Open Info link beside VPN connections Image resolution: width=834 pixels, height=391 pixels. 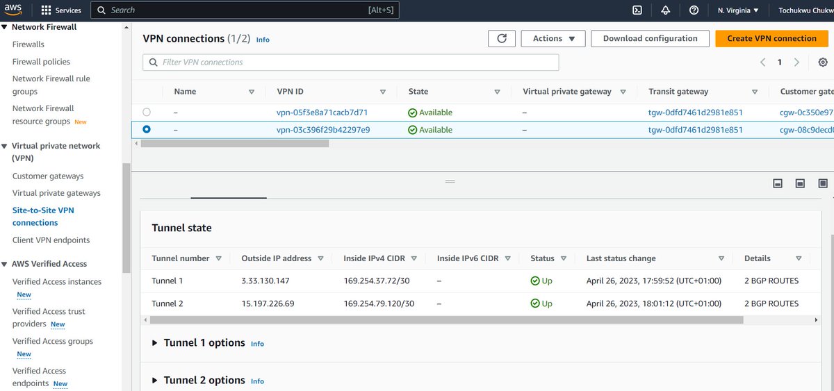pos(263,40)
